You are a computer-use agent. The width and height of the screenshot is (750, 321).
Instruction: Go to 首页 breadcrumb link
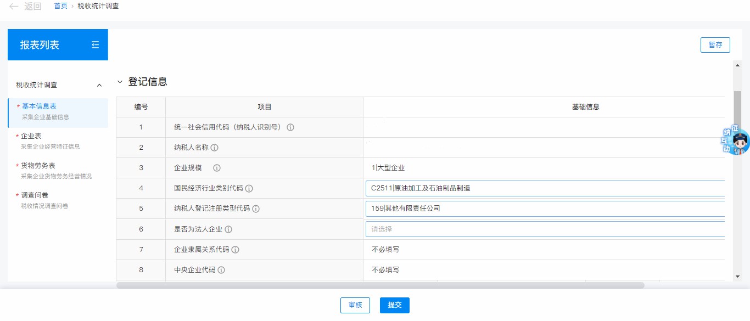pyautogui.click(x=60, y=6)
